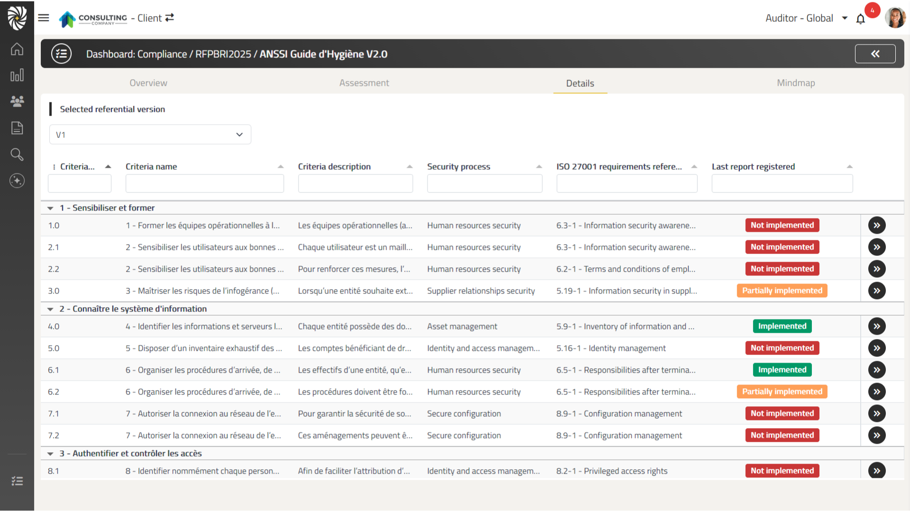The image size is (910, 512).
Task: Open the V1 referential version dropdown
Action: (x=150, y=135)
